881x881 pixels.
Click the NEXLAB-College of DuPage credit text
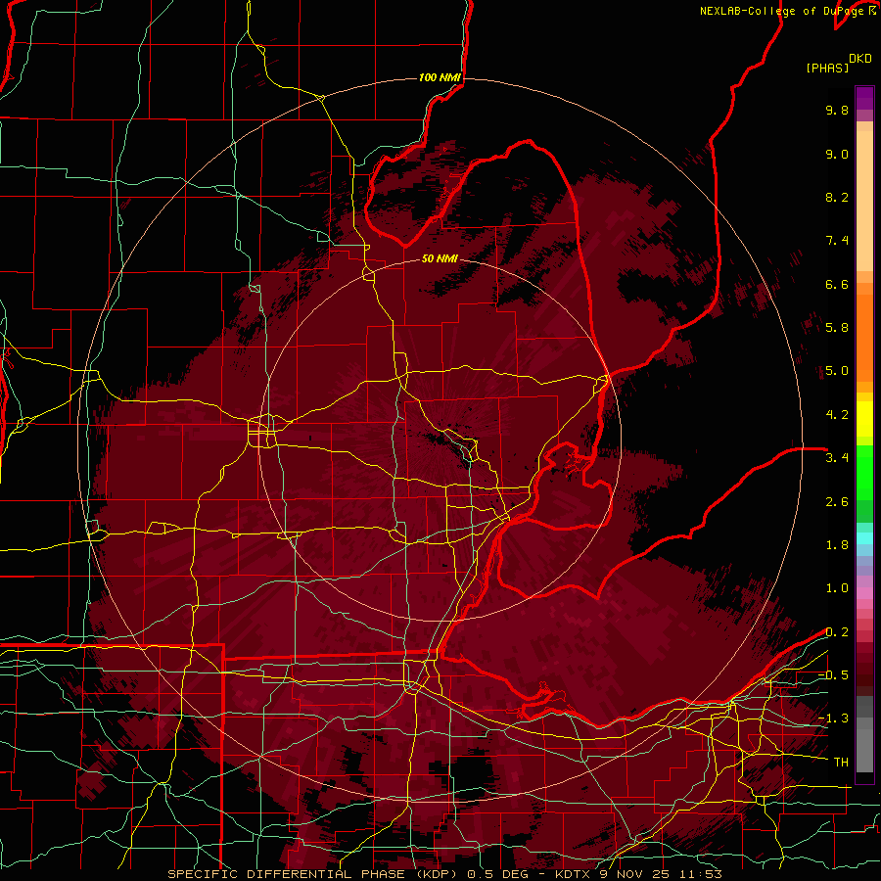(x=783, y=11)
